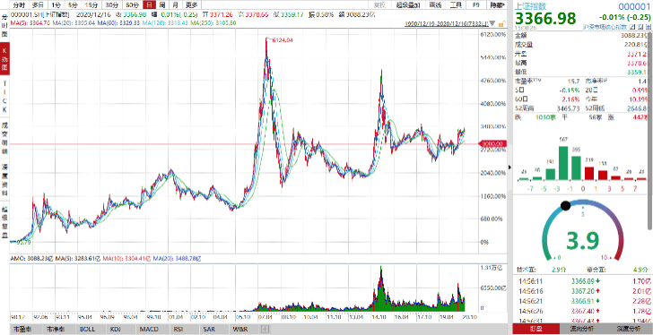Viewport: 653px width, 335px height.
Task: Switch chart to 60分 period
Action: pos(133,5)
